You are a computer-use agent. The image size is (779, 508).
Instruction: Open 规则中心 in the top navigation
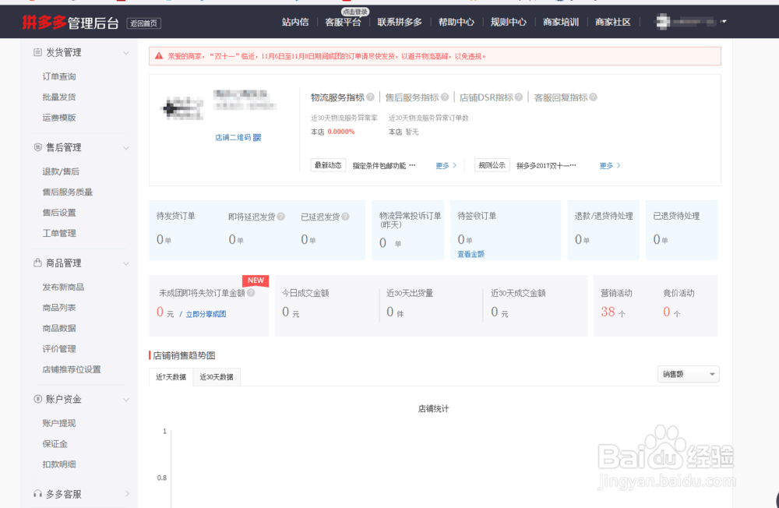click(508, 22)
